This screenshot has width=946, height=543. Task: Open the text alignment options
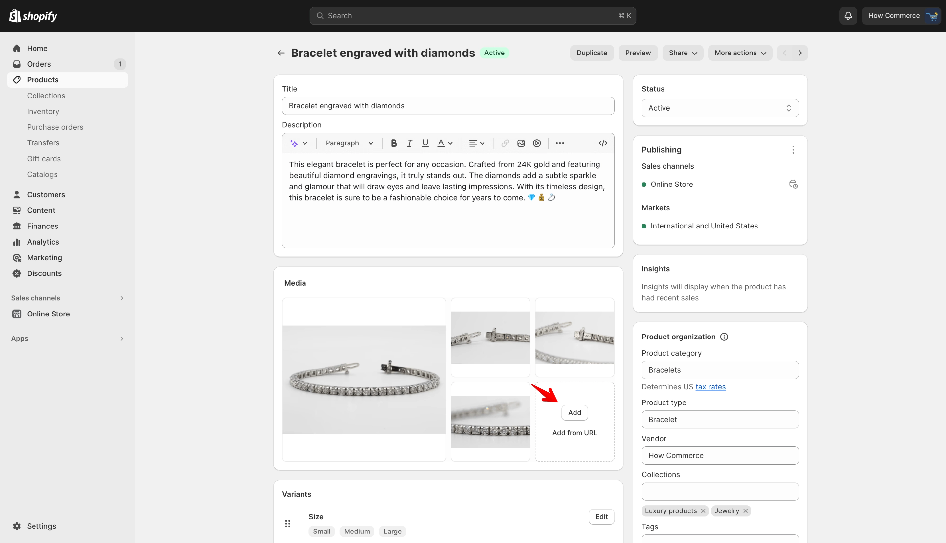tap(476, 143)
